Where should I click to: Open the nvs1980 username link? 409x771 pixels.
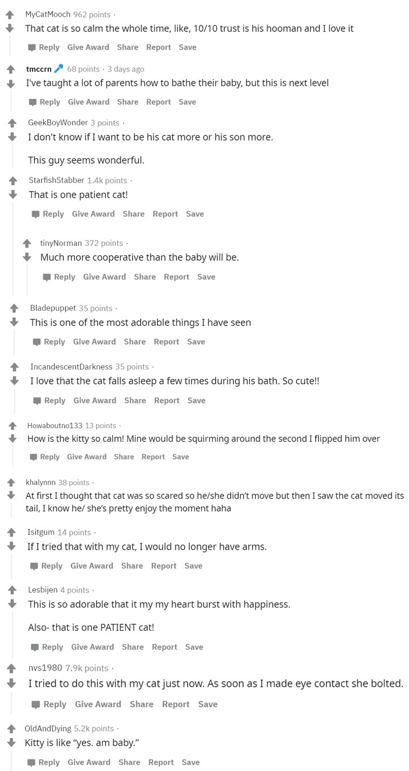point(45,668)
